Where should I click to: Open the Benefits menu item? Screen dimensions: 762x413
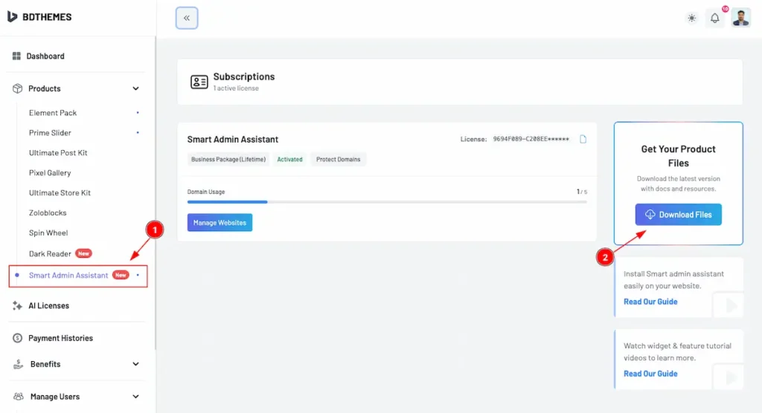click(x=45, y=364)
